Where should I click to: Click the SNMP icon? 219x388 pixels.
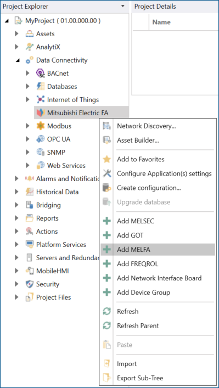point(40,152)
